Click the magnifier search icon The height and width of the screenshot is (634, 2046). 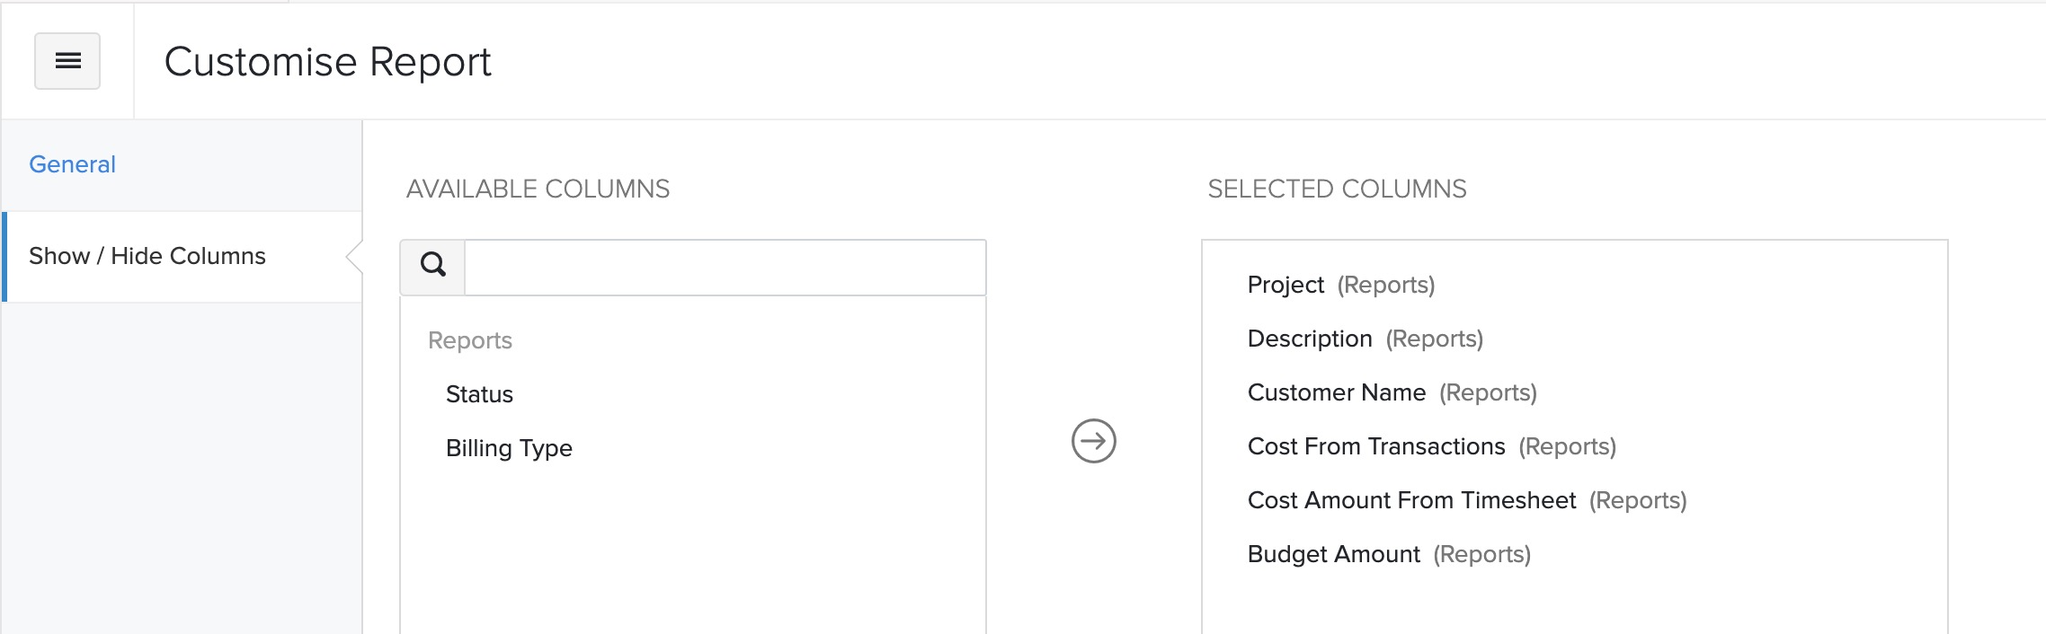coord(433,266)
